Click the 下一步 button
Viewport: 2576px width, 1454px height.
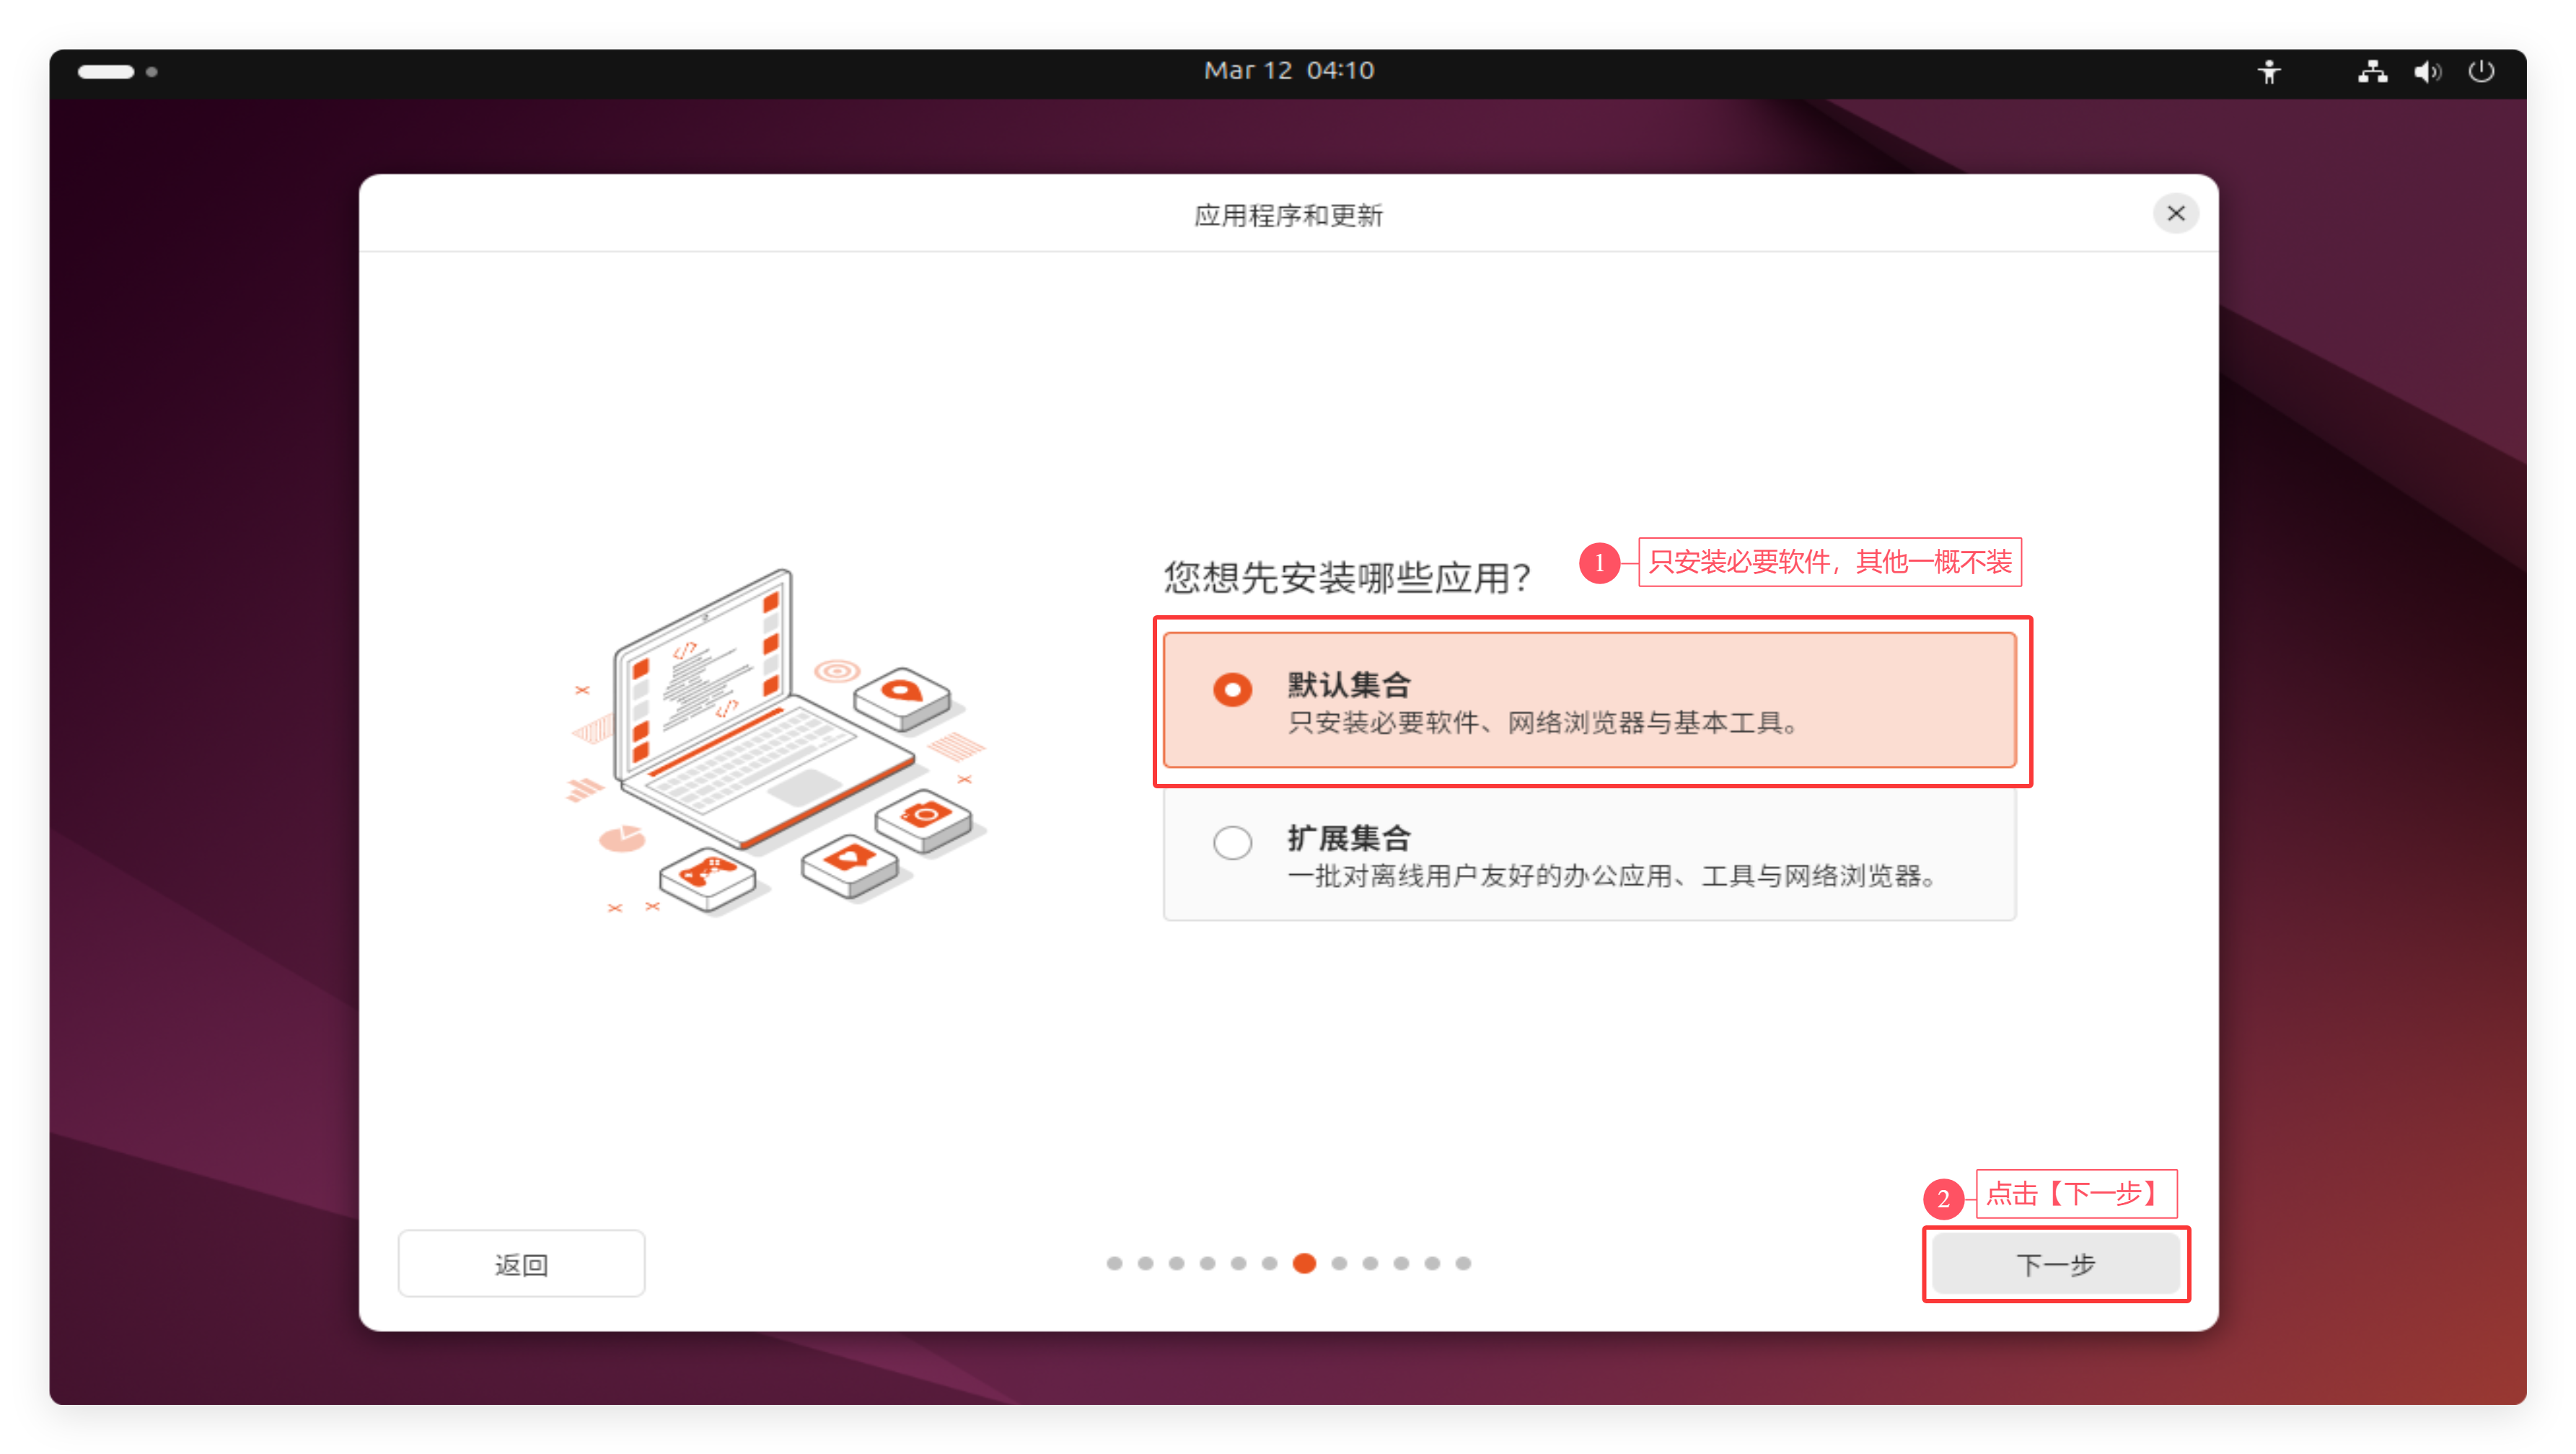click(2055, 1264)
